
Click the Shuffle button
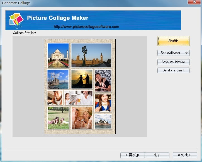(x=173, y=41)
